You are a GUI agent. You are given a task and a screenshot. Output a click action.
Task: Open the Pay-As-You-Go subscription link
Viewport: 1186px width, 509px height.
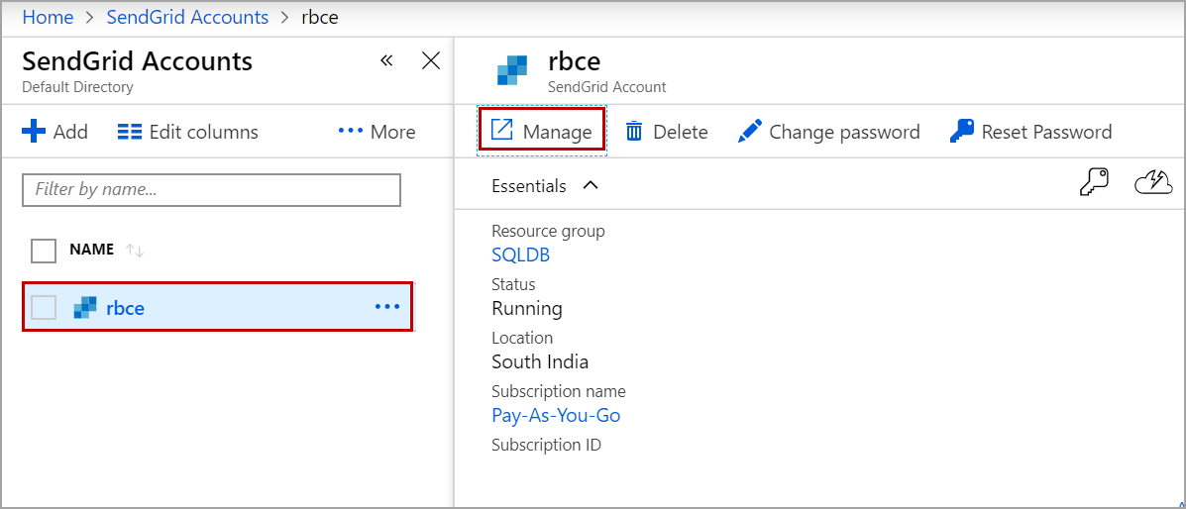pos(556,416)
